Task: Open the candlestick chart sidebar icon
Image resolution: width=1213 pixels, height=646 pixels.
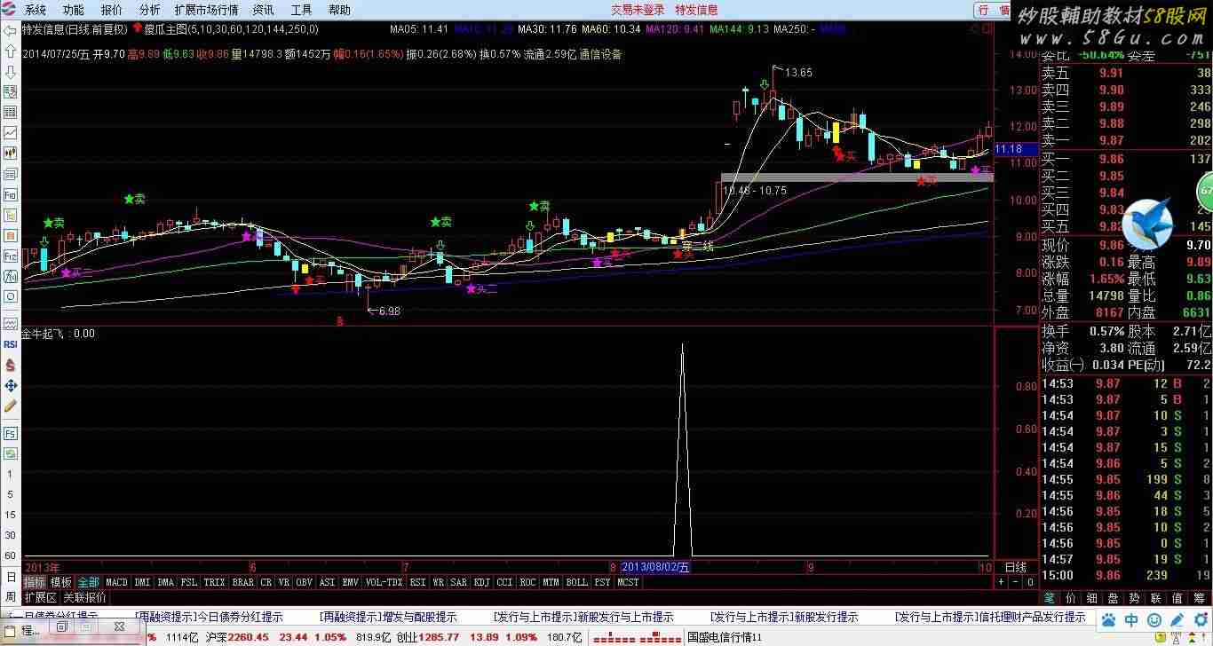Action: (11, 154)
